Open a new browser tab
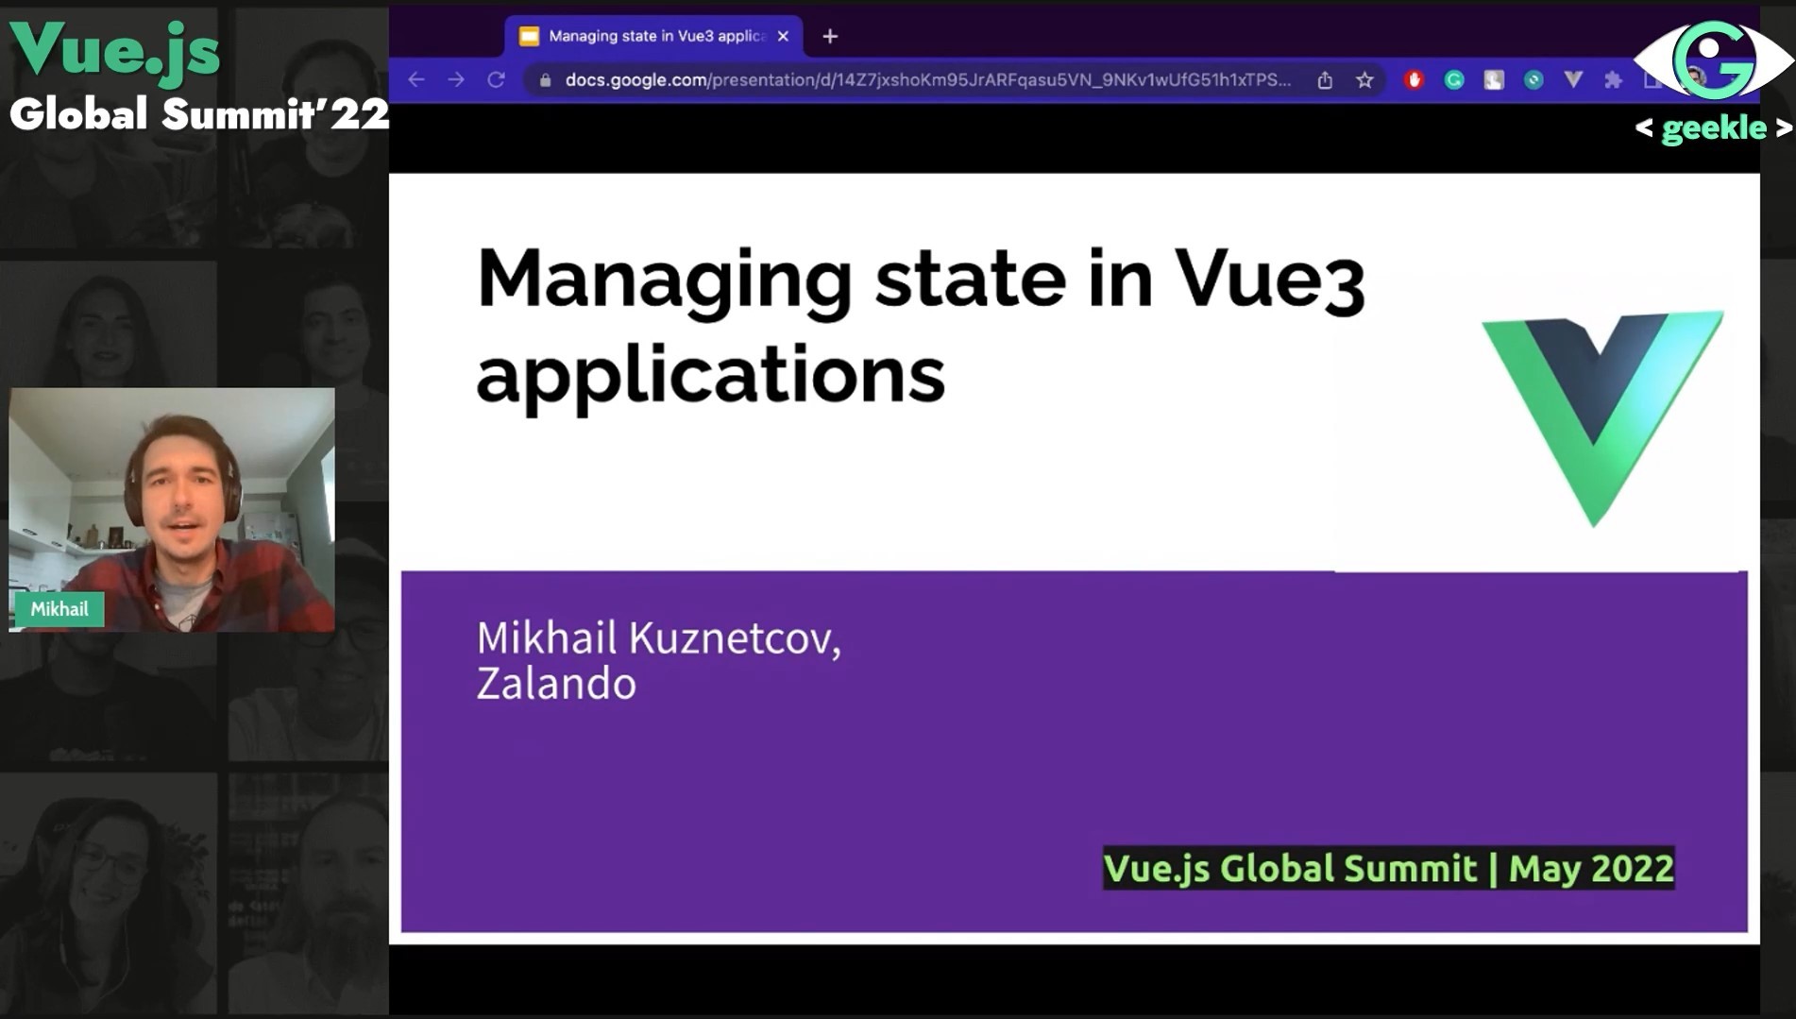Viewport: 1796px width, 1019px height. [x=830, y=36]
